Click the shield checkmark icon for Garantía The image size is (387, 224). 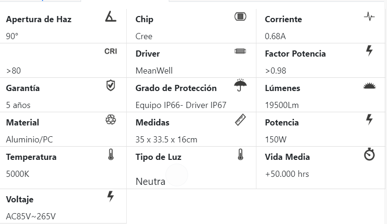coord(111,86)
